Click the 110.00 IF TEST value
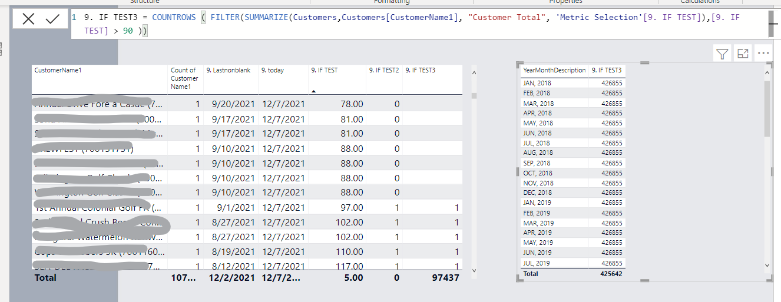 click(350, 251)
